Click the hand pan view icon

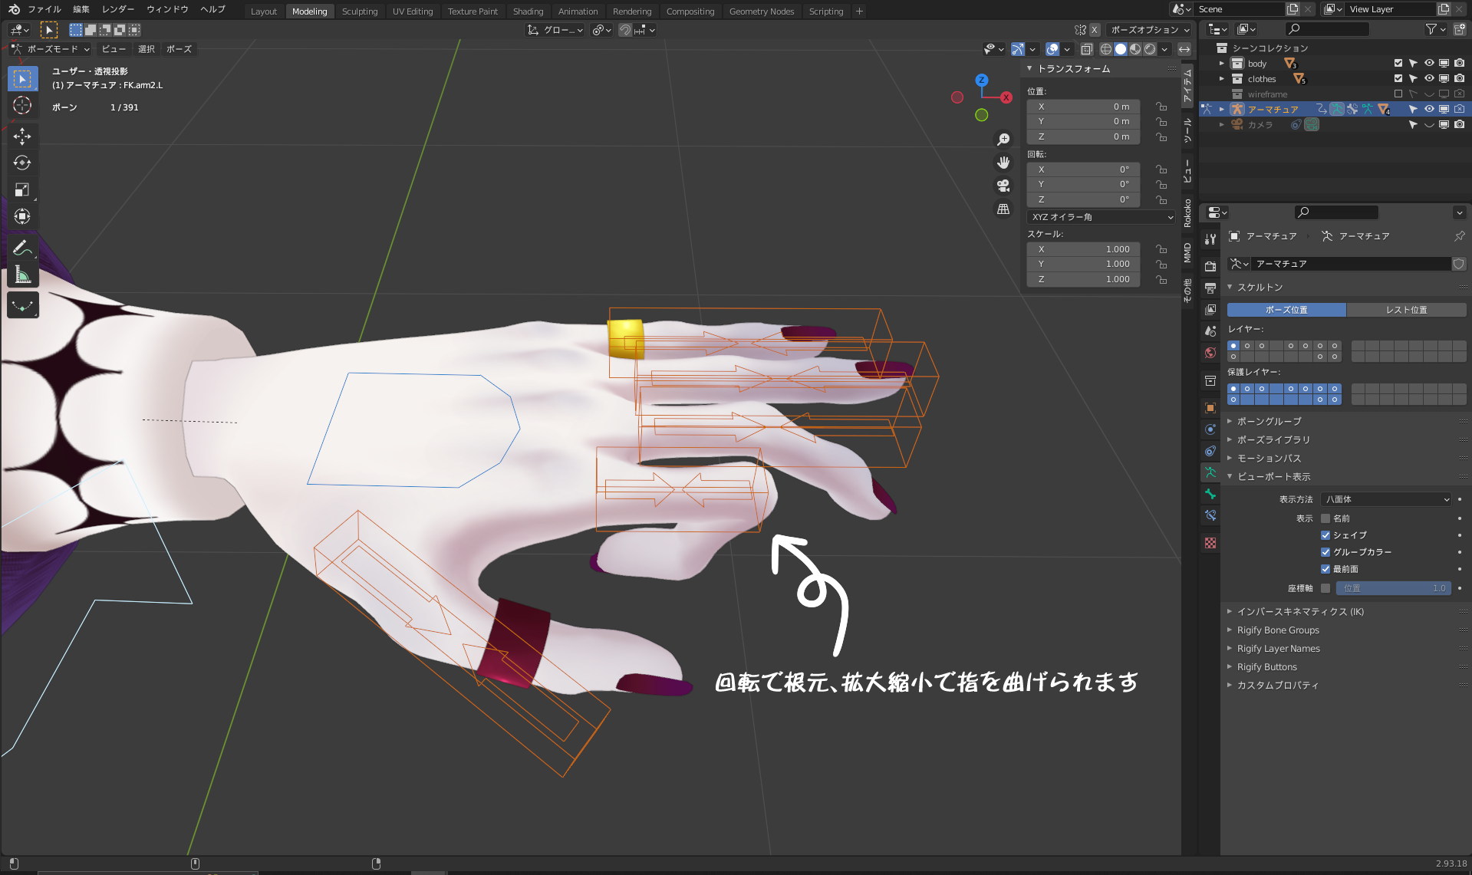pyautogui.click(x=1003, y=163)
